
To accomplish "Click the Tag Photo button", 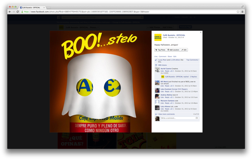I will point(160,50).
